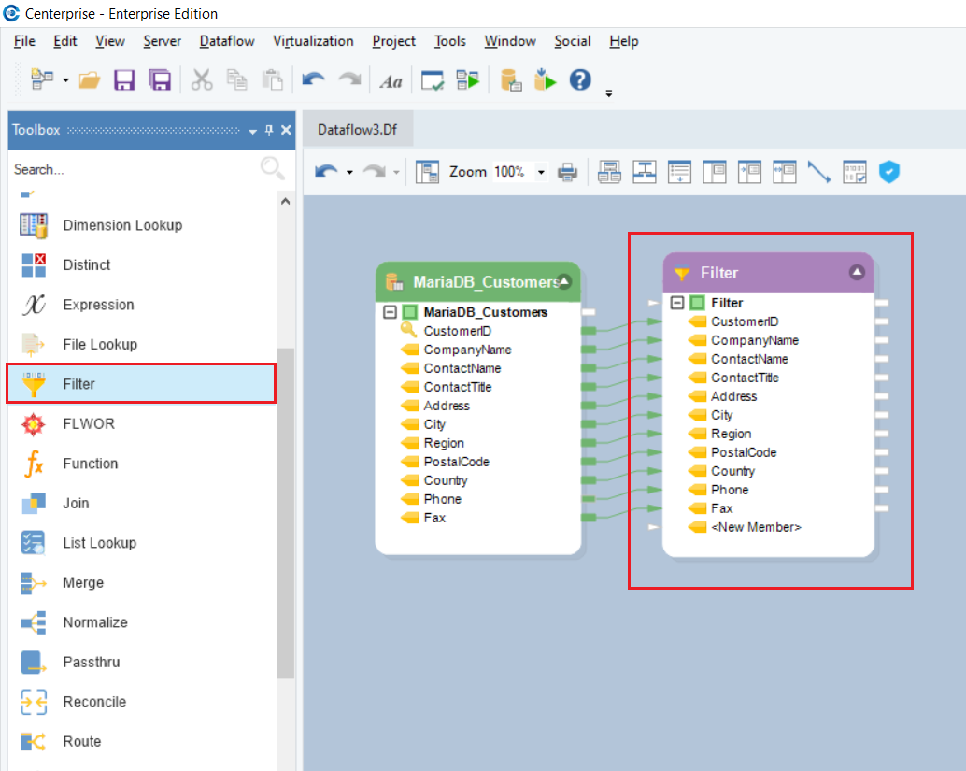The width and height of the screenshot is (966, 771).
Task: Pin the Toolbox panel
Action: [270, 131]
